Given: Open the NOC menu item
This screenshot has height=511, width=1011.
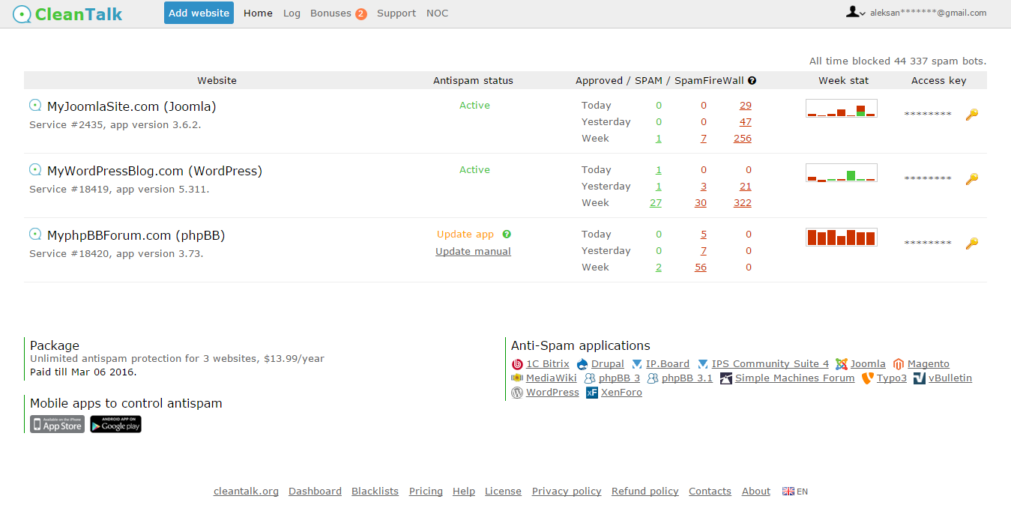Looking at the screenshot, I should [x=437, y=13].
